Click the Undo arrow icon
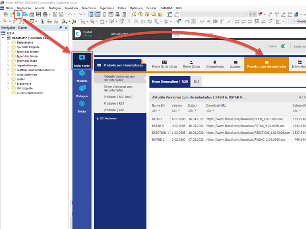 pyautogui.click(x=70, y=14)
